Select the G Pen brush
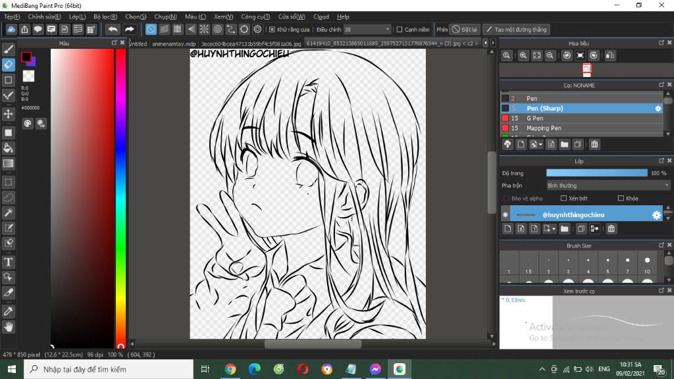The width and height of the screenshot is (674, 379). click(582, 118)
